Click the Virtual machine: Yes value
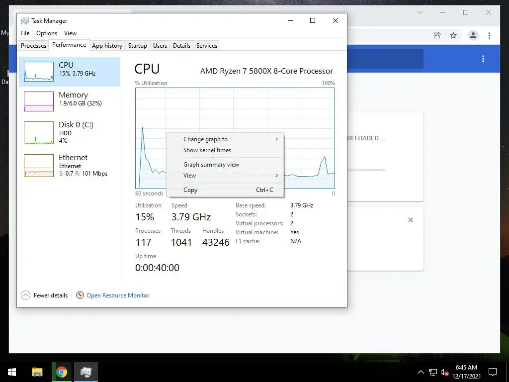509x382 pixels. tap(294, 232)
